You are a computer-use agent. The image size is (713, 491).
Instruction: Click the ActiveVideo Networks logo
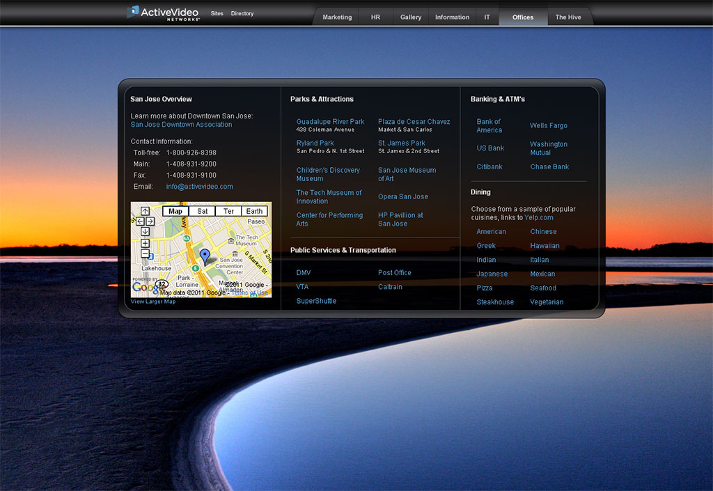(x=163, y=13)
